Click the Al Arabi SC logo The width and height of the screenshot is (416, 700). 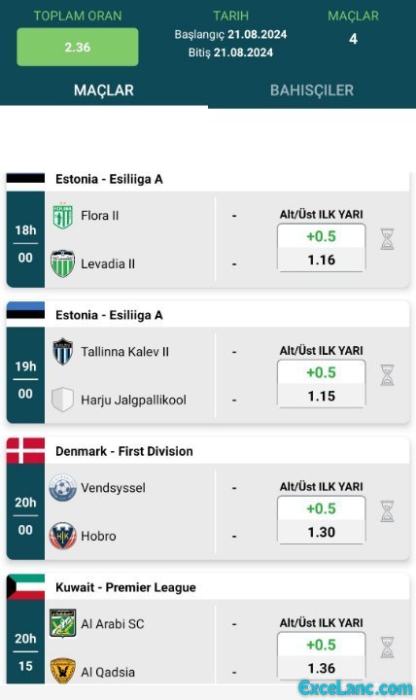(62, 623)
